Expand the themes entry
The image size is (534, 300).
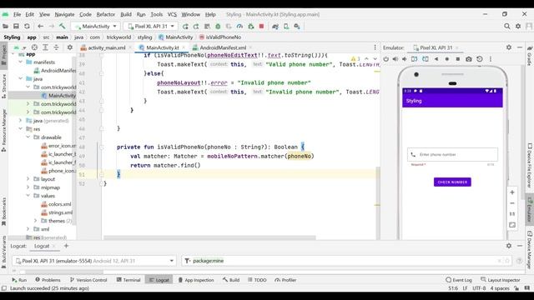[35, 221]
